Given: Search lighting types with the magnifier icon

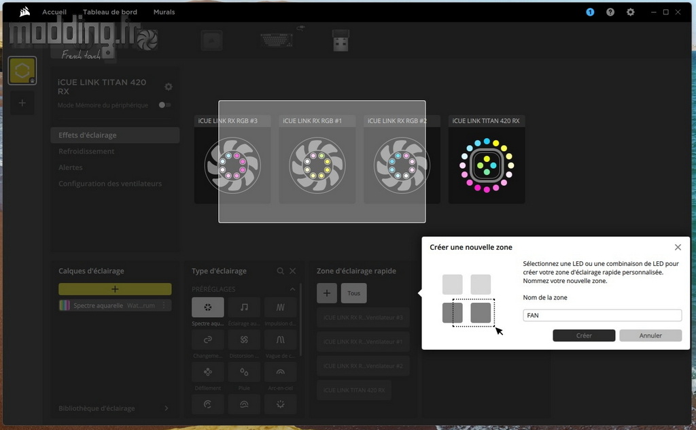Looking at the screenshot, I should [x=280, y=271].
